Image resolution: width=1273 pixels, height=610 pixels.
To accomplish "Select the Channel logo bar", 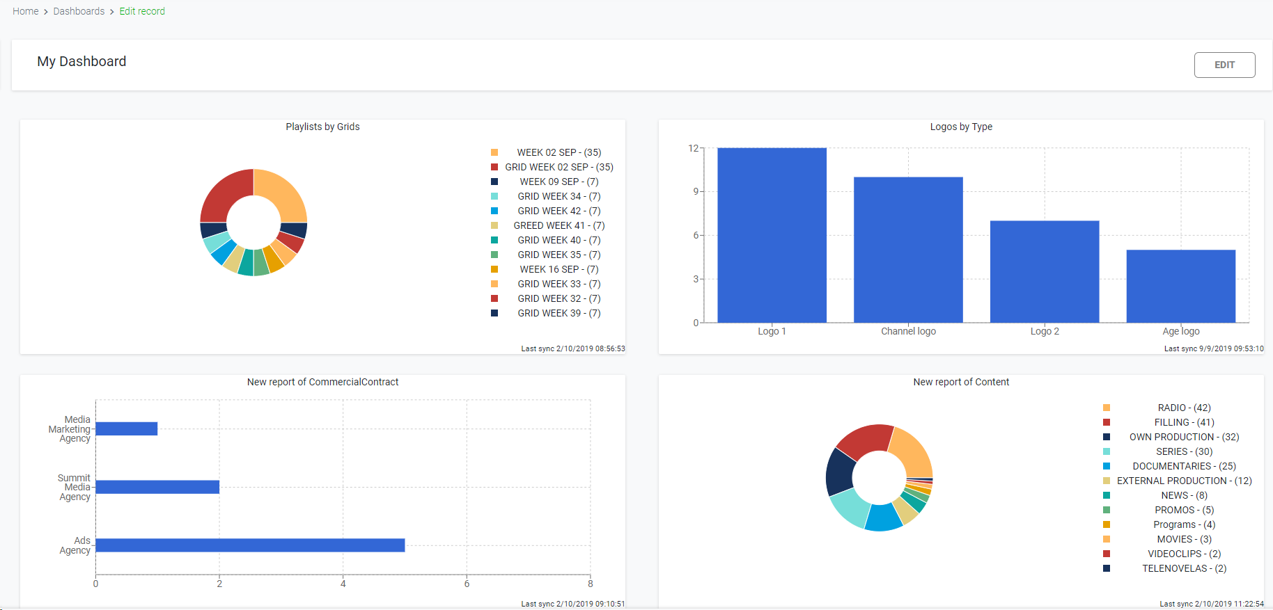I will coord(908,250).
